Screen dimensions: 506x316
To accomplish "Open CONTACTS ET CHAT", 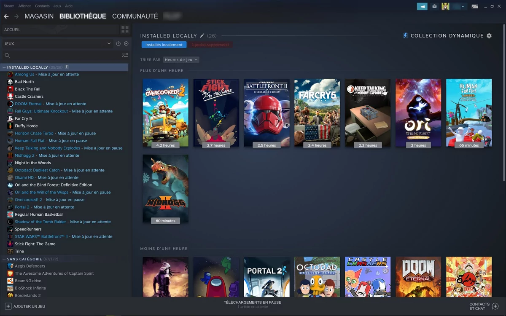I will (x=484, y=306).
